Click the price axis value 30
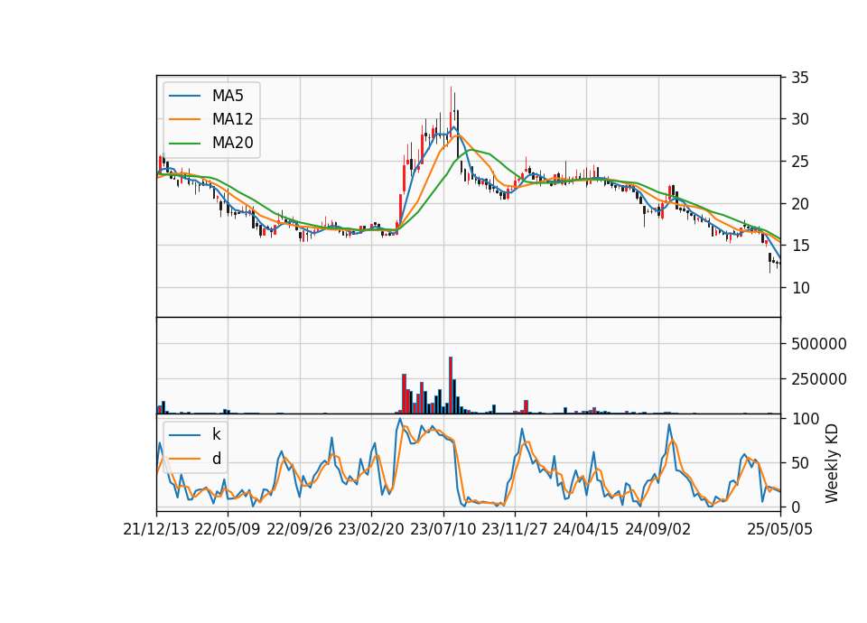867x623 pixels. [799, 119]
